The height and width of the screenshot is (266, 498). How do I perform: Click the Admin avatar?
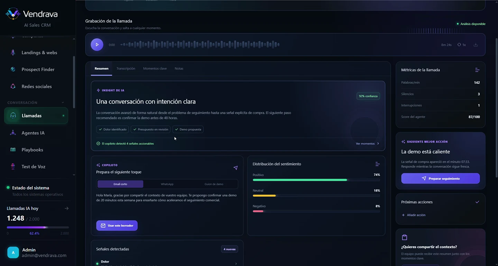tap(13, 252)
